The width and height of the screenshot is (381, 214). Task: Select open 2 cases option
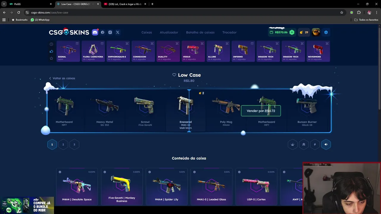click(63, 144)
